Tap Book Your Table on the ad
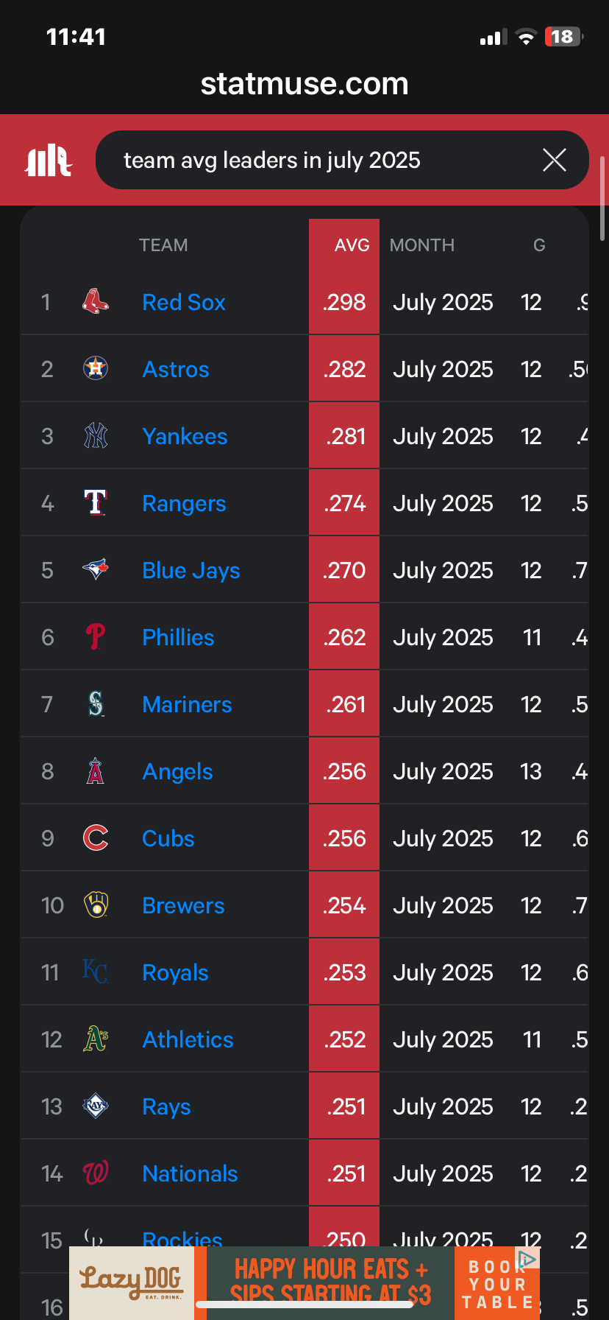This screenshot has width=609, height=1320. (497, 1285)
